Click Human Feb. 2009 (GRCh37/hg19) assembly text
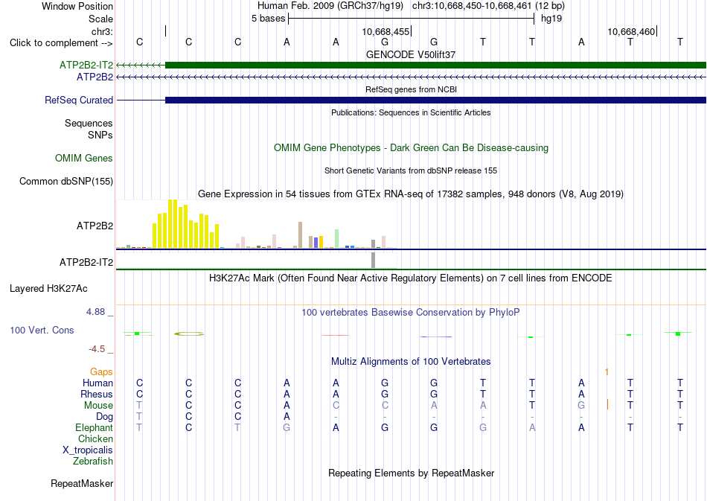Screen dimensions: 707x501 point(330,6)
